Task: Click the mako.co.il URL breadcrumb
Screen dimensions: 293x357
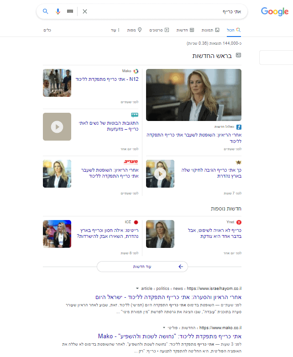Action: click(x=204, y=328)
